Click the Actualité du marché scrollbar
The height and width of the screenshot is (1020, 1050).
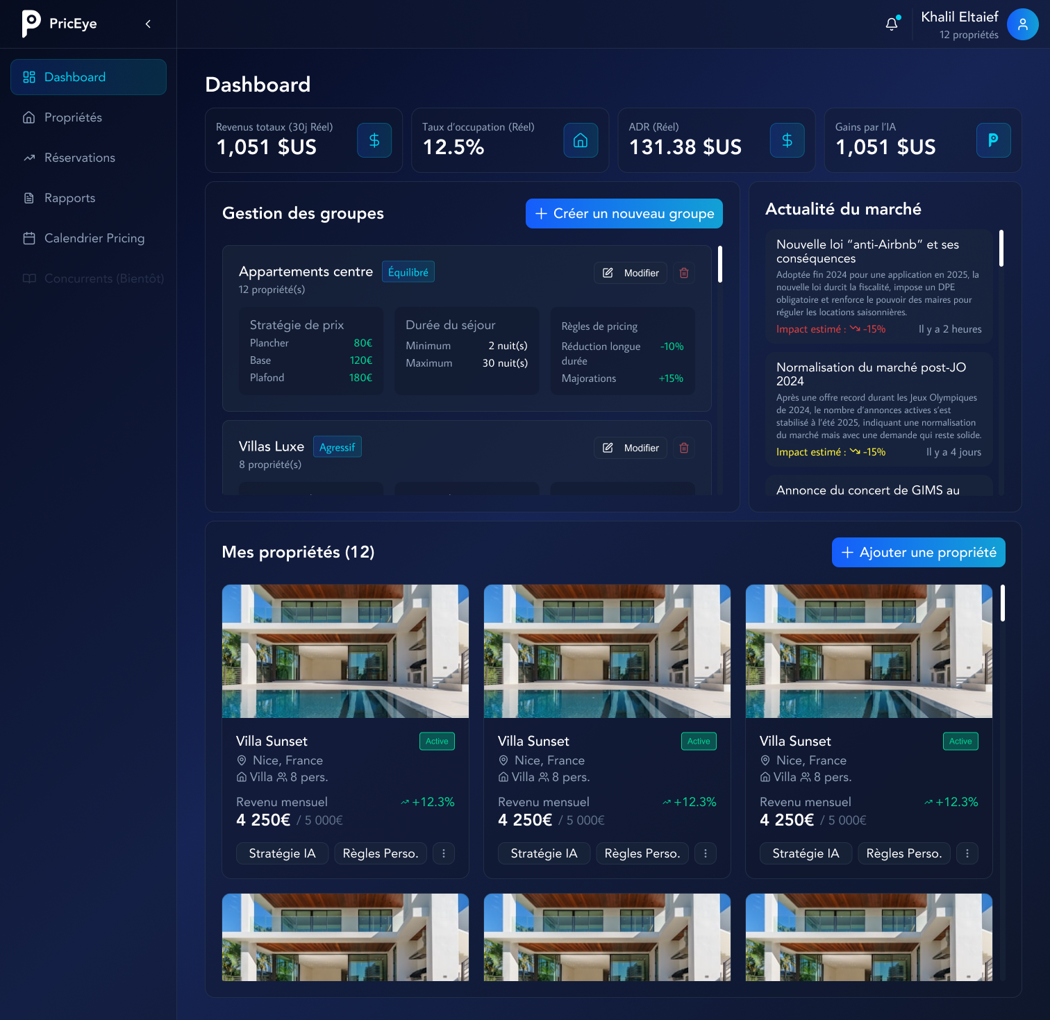click(1001, 249)
